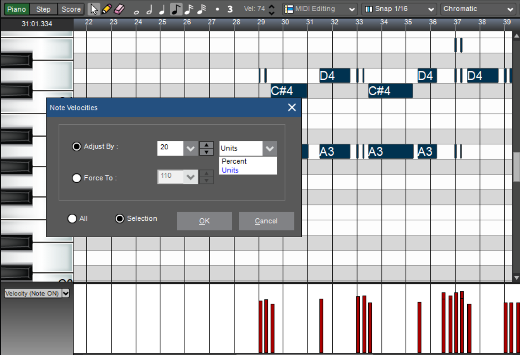Viewport: 520px width, 355px height.
Task: Select the Selection radio button
Action: [119, 218]
